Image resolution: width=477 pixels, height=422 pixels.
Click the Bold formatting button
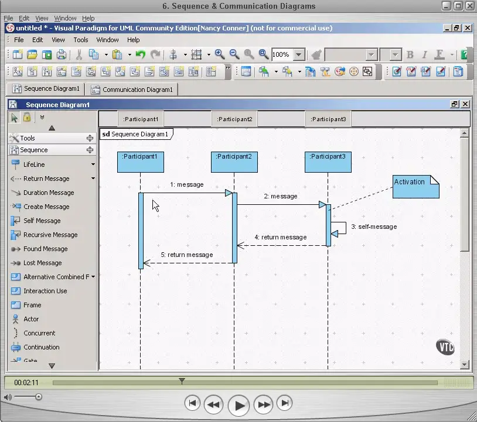pyautogui.click(x=410, y=54)
